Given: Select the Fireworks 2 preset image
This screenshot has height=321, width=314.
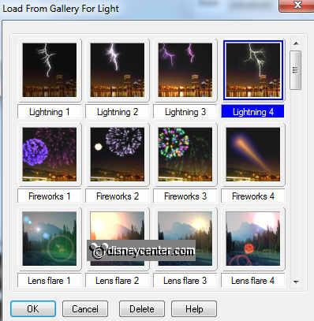Looking at the screenshot, I should tap(118, 155).
